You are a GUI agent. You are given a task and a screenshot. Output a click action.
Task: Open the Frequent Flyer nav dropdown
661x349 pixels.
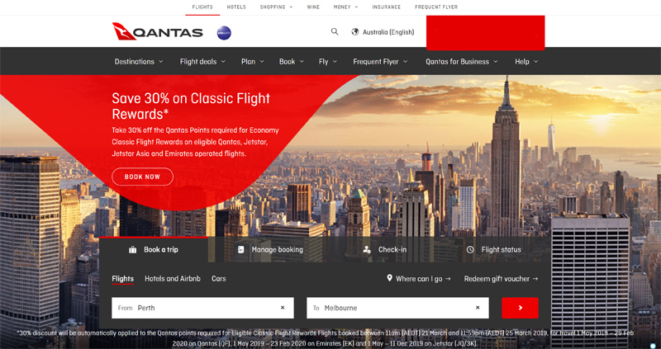pyautogui.click(x=381, y=61)
